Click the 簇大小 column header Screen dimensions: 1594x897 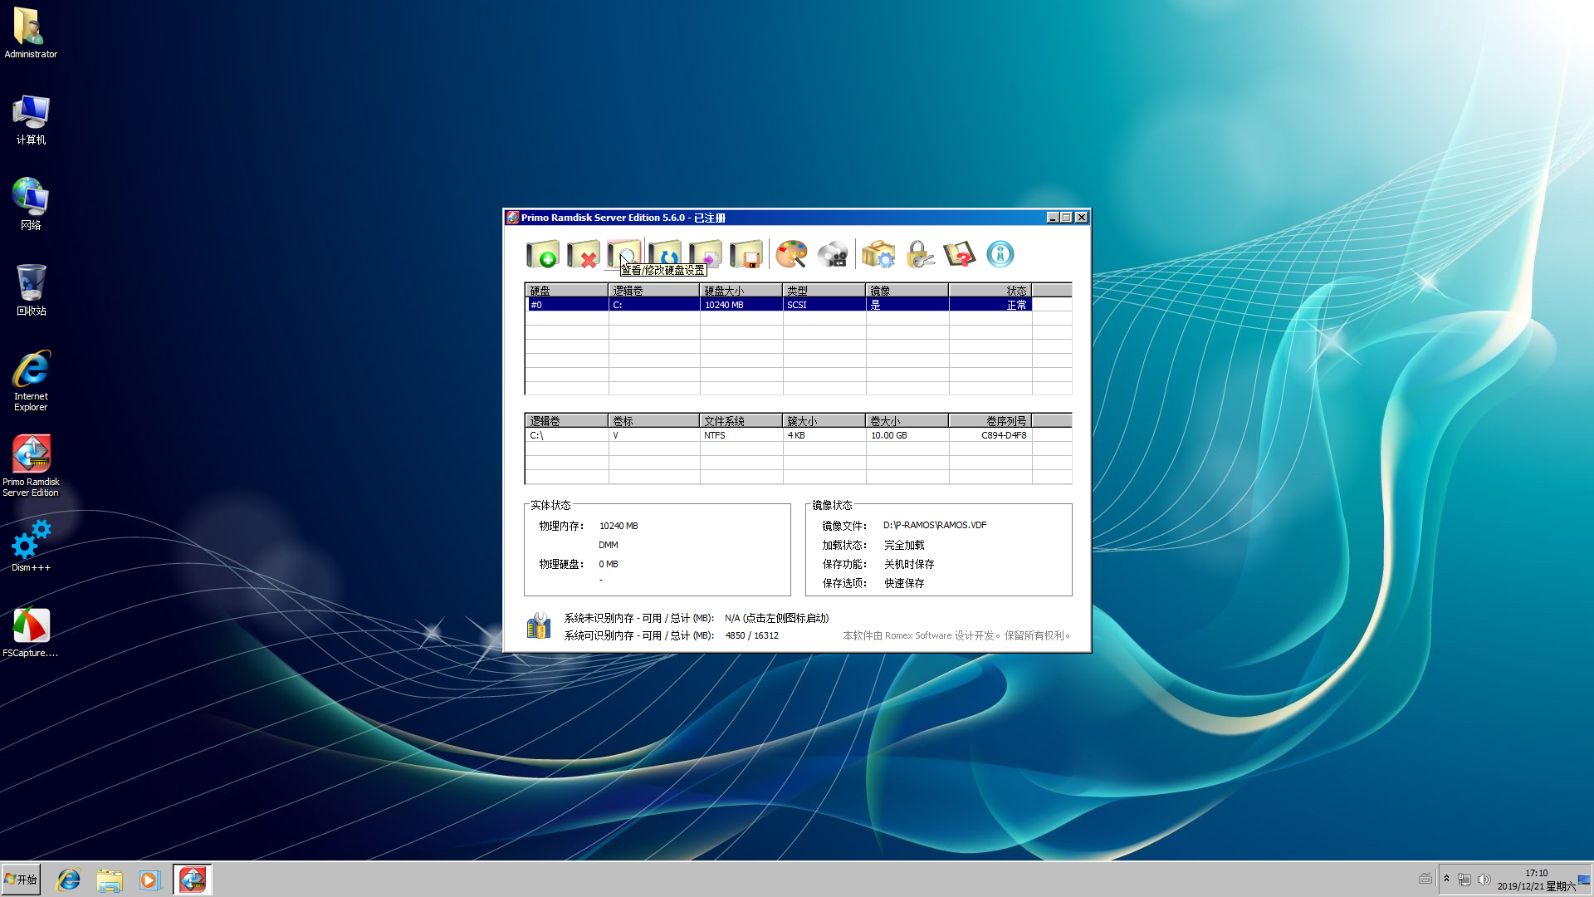click(x=824, y=421)
